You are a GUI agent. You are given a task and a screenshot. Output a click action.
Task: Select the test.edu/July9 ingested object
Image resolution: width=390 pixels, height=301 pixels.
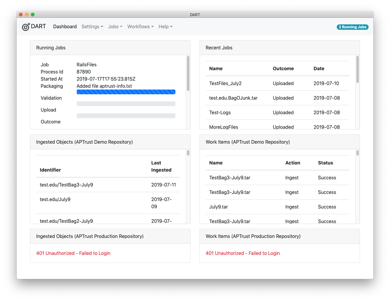tap(55, 199)
